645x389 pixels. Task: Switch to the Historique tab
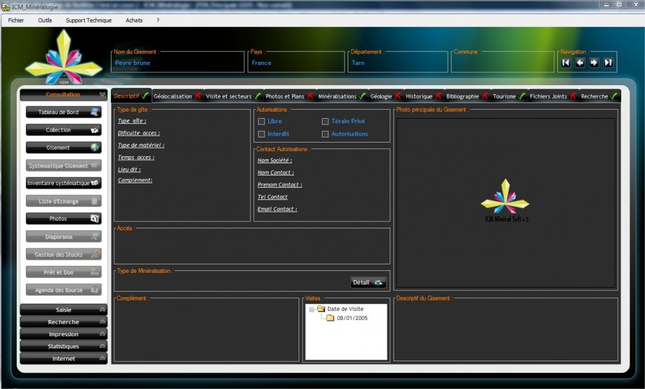(423, 96)
